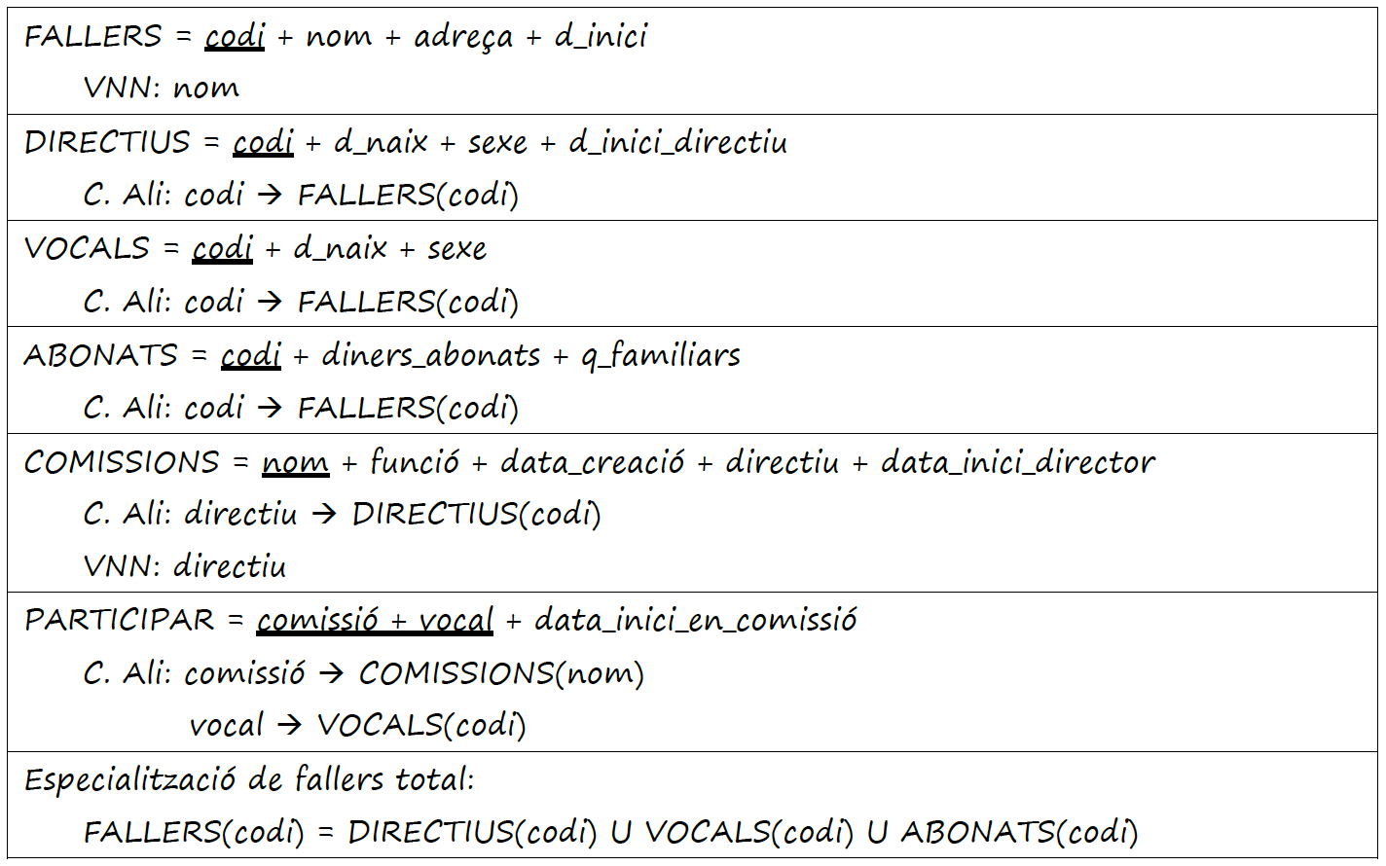Select the 'VNN: directiu' constraint line
1386x866 pixels.
[x=185, y=566]
